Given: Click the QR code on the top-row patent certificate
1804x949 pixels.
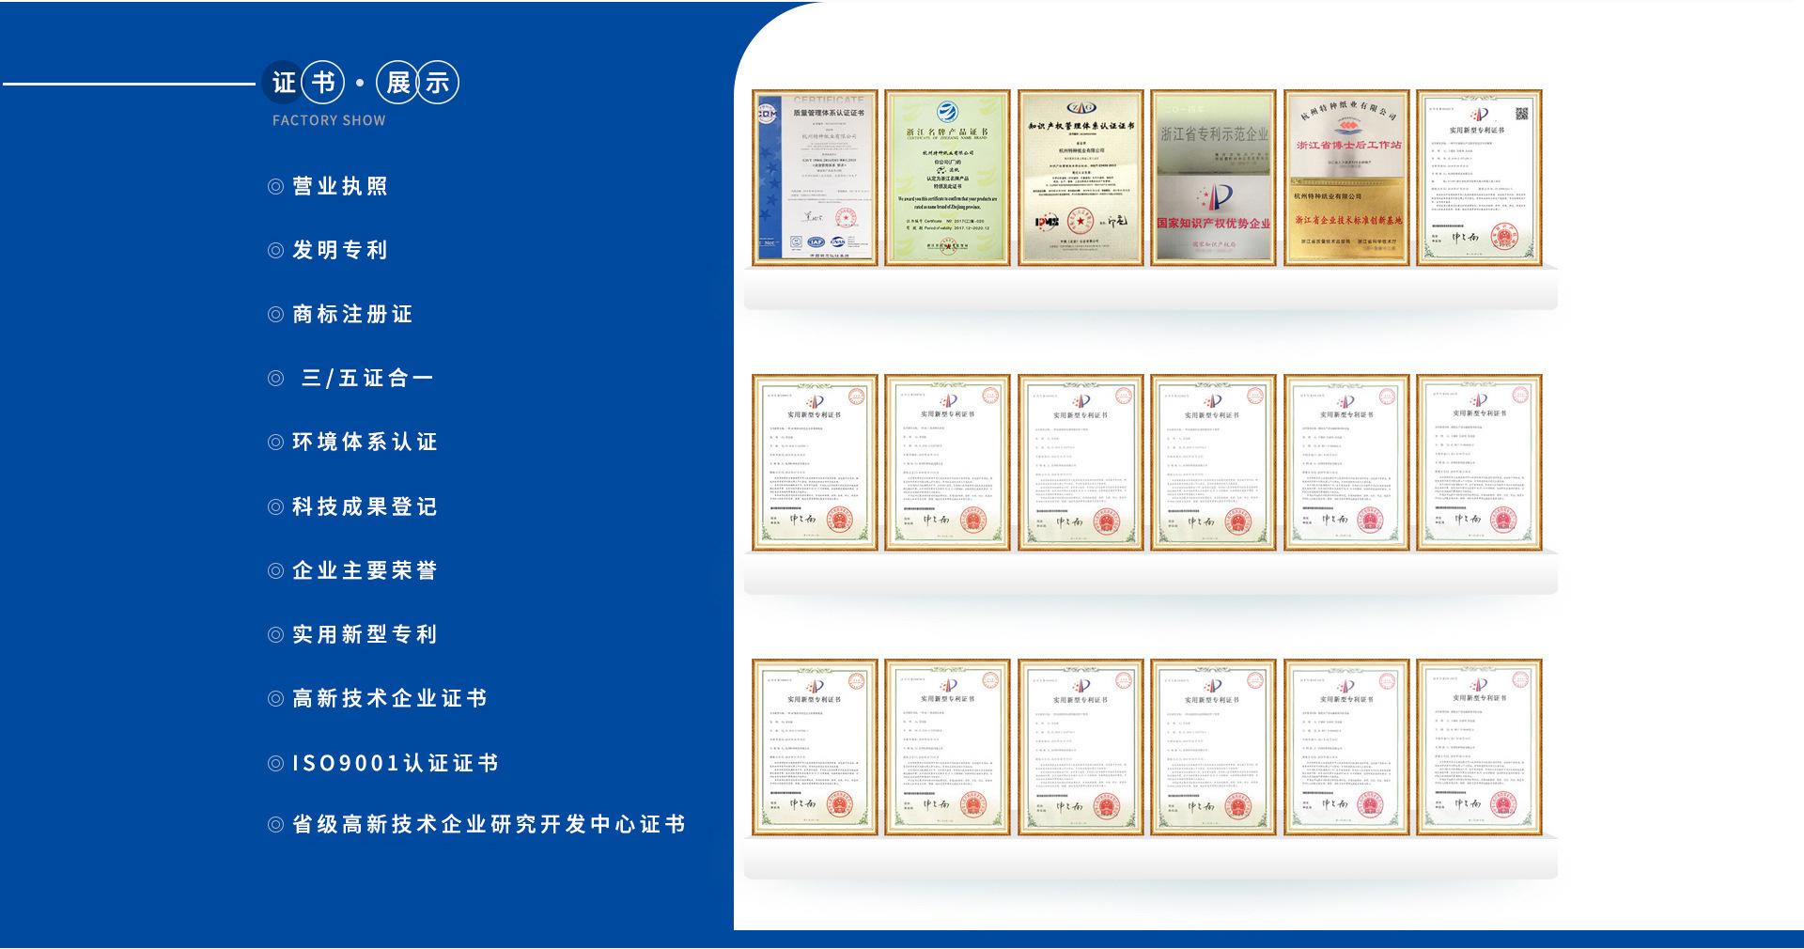Looking at the screenshot, I should point(1521,115).
